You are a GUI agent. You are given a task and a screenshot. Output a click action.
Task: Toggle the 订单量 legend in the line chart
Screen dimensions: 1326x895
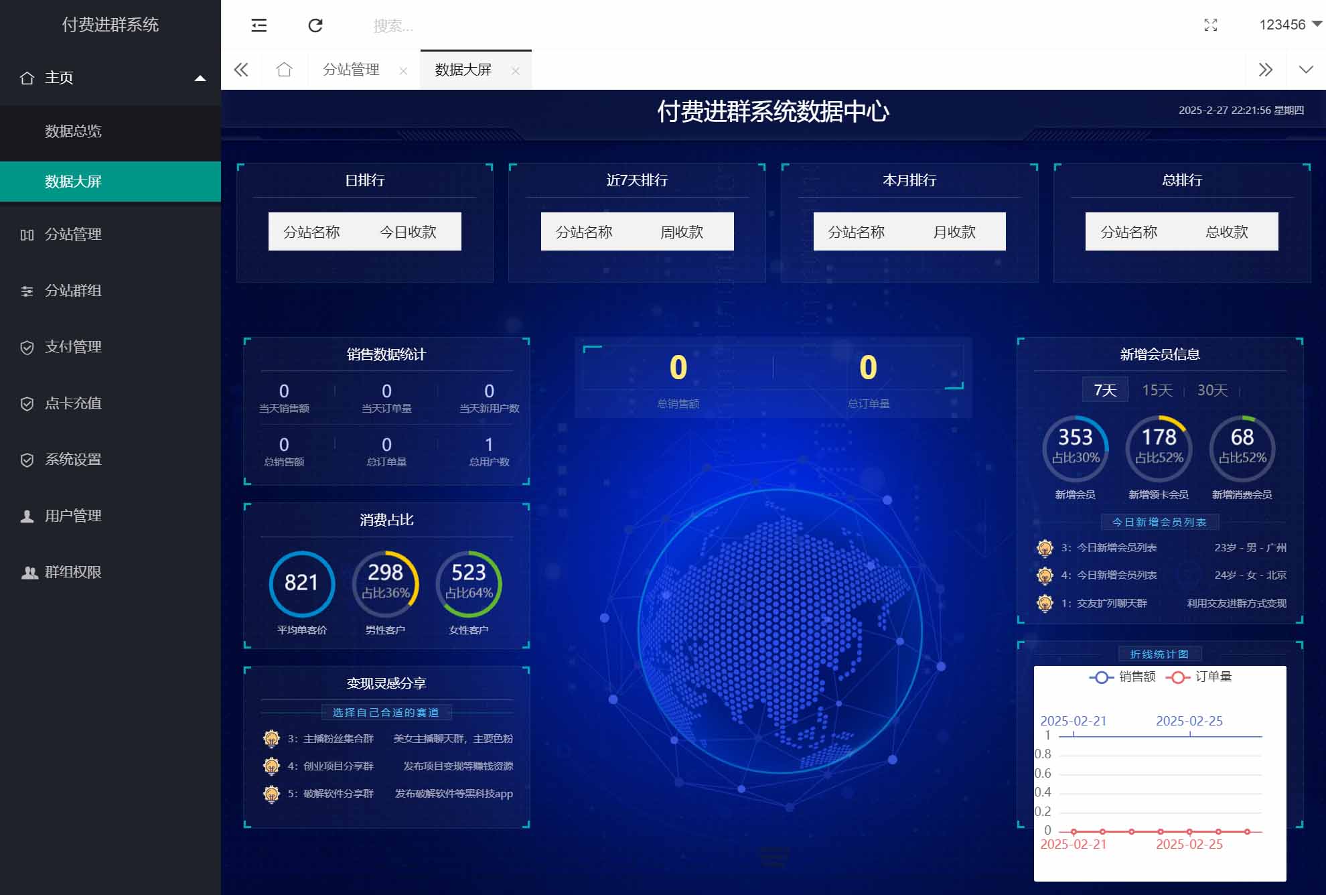[x=1199, y=677]
